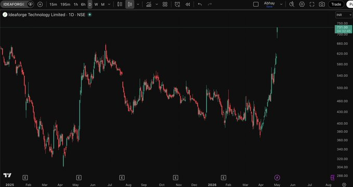Undo the last chart action

point(200,4)
